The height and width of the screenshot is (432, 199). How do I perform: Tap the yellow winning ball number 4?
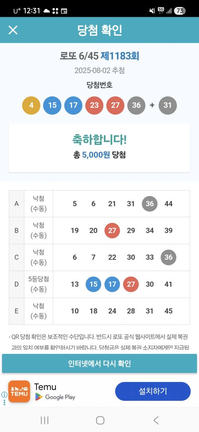pos(31,105)
